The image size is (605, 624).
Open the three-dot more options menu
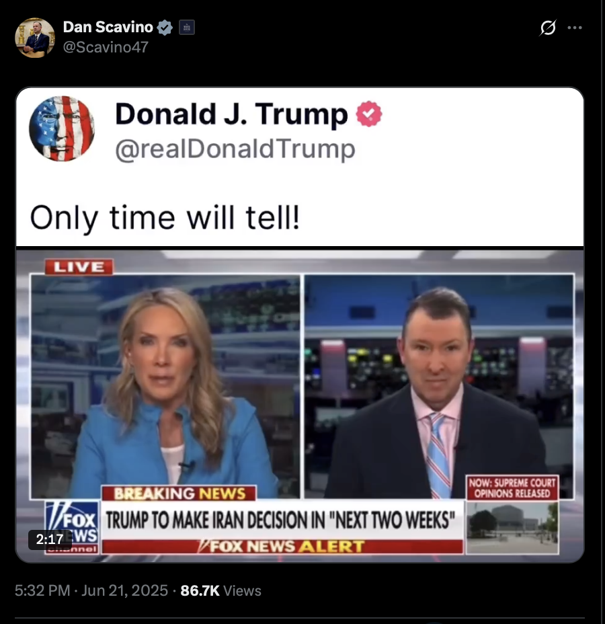pyautogui.click(x=575, y=28)
